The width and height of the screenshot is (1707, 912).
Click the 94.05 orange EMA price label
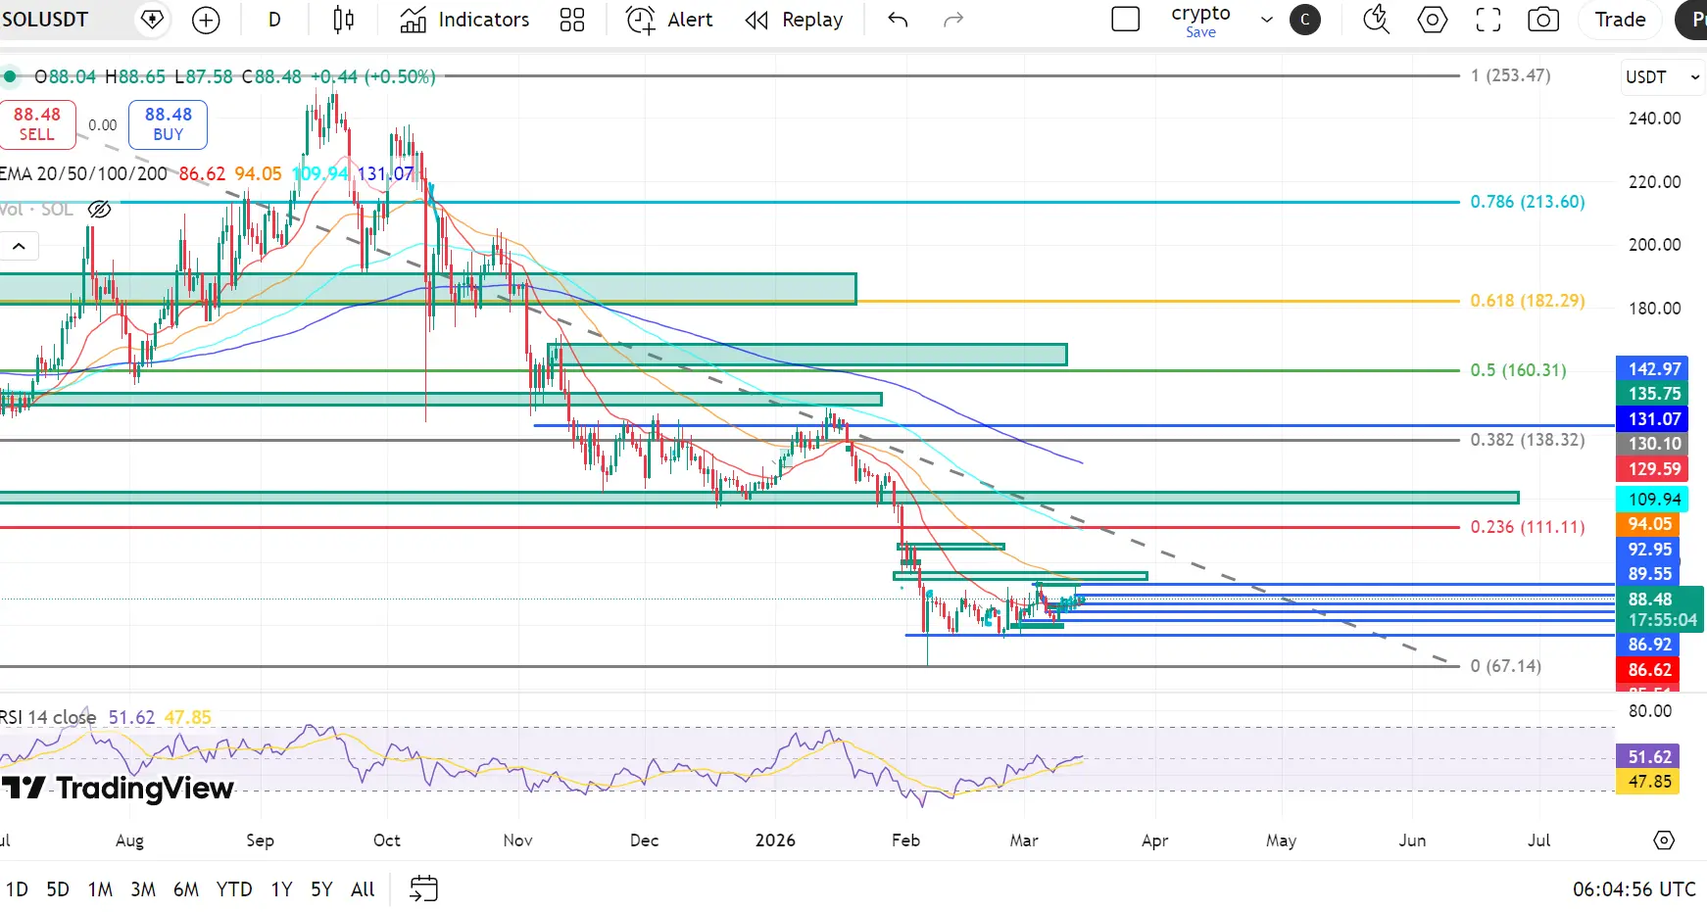pos(1648,524)
